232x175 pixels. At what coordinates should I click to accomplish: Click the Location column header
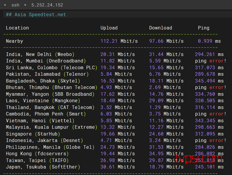pyautogui.click(x=17, y=28)
